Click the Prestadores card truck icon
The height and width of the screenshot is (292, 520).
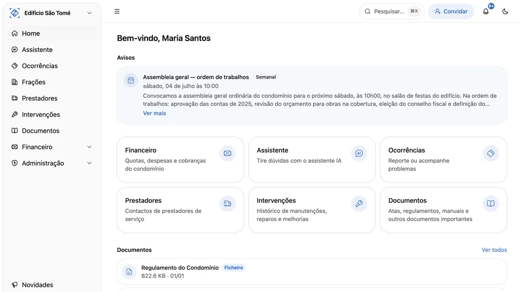point(227,204)
